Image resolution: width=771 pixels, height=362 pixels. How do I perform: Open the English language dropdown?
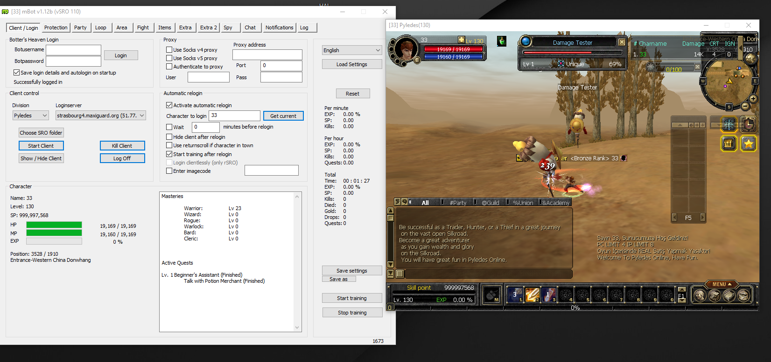pos(352,50)
